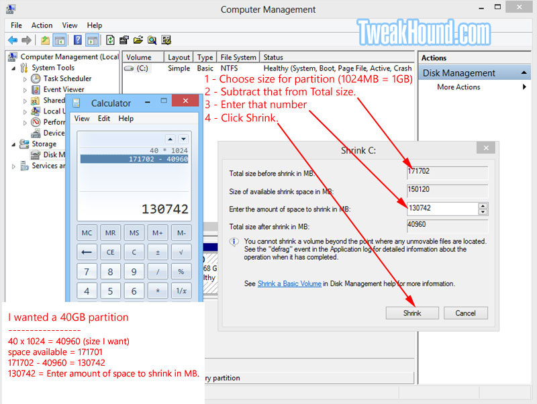Toggle the Show/Hide Action Pane toolbar icon

[x=93, y=40]
